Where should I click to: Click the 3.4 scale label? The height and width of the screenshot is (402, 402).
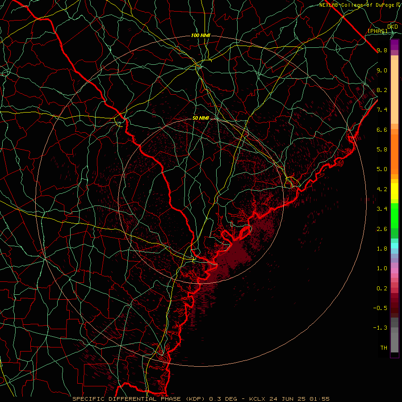[x=382, y=209]
